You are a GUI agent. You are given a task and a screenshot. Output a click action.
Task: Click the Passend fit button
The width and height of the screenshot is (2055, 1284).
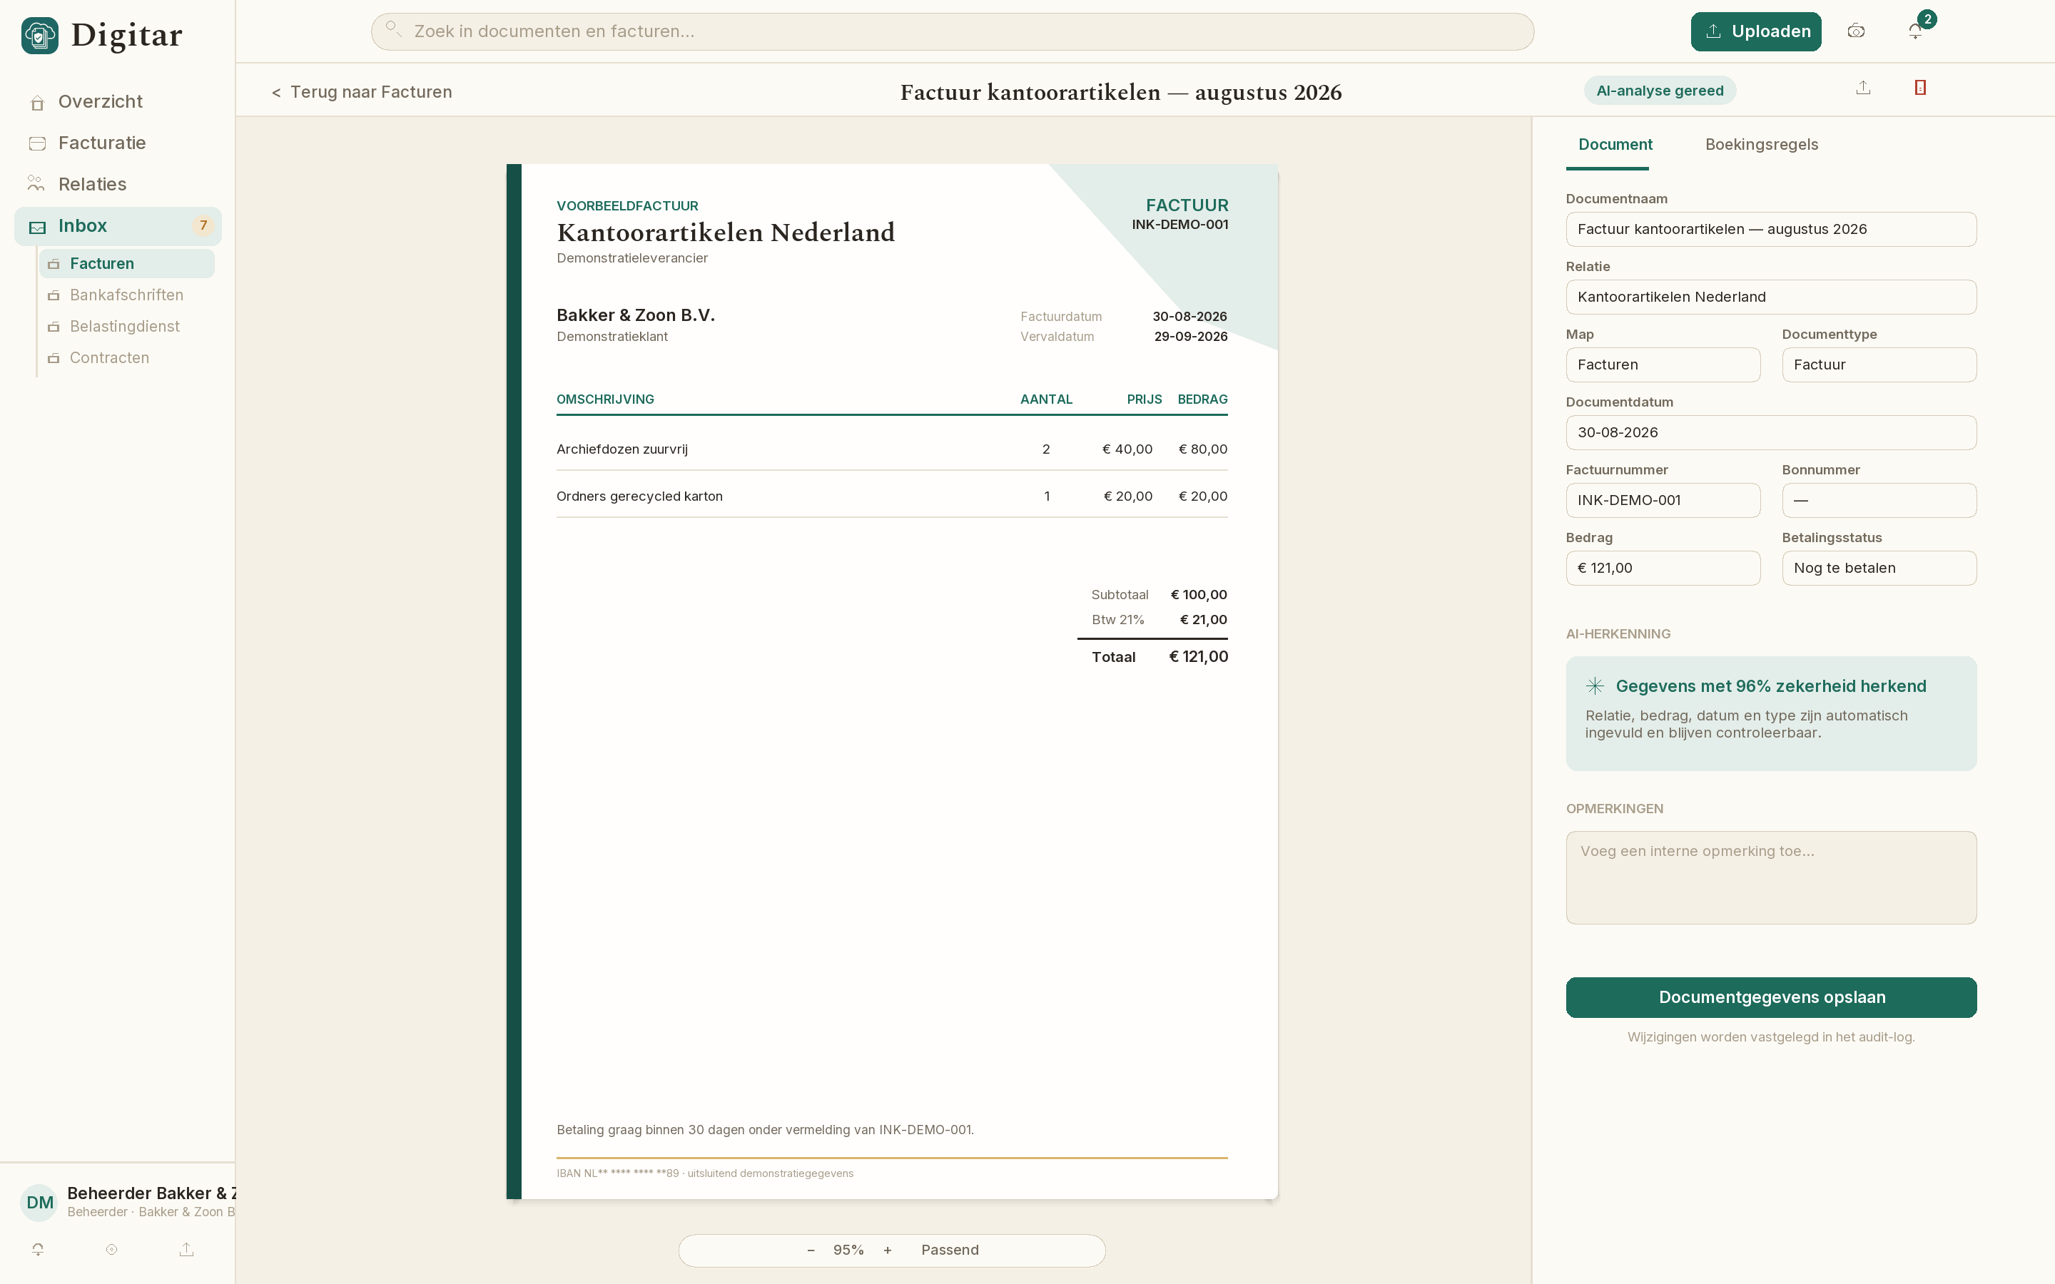click(950, 1249)
